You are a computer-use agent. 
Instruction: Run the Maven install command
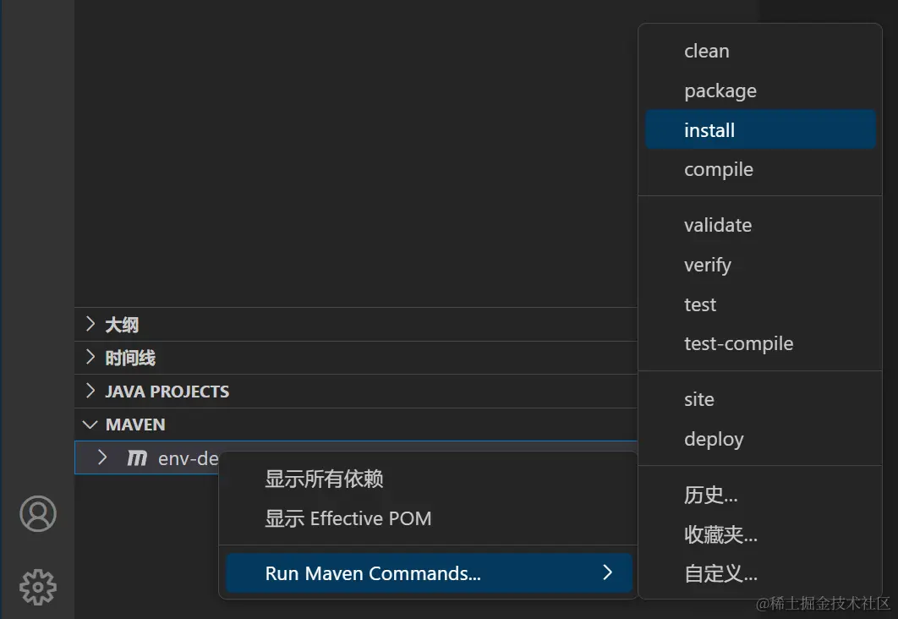click(x=709, y=130)
